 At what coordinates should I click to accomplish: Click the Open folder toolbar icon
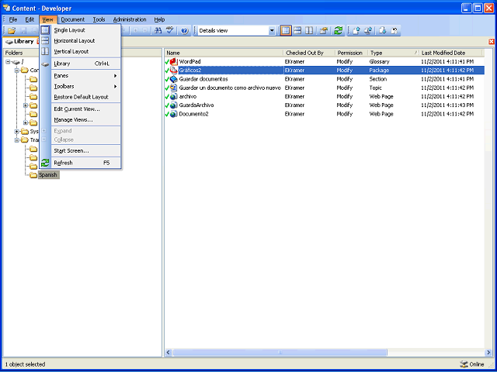pos(12,31)
